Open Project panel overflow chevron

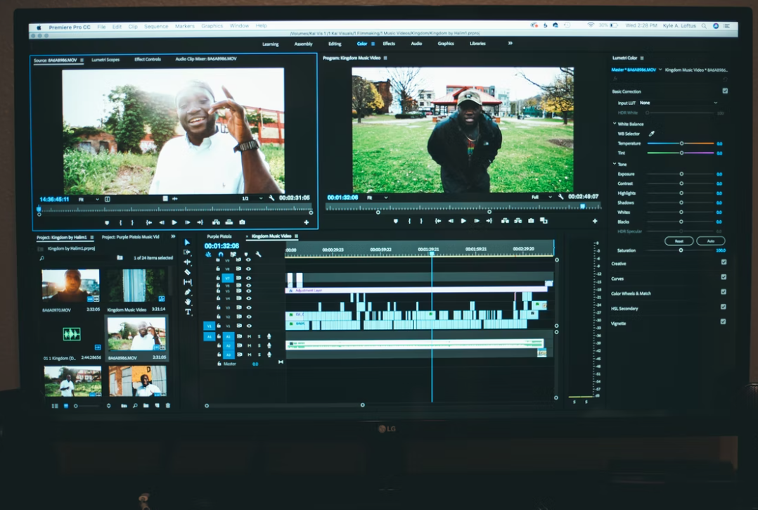pyautogui.click(x=173, y=236)
